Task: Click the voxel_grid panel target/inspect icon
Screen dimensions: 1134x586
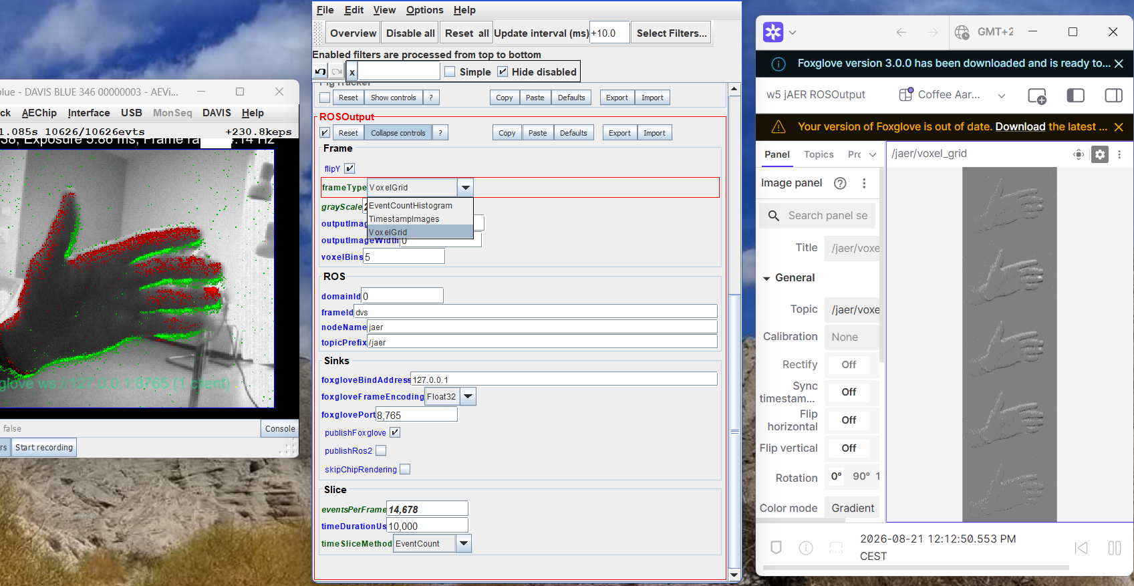Action: (1079, 154)
